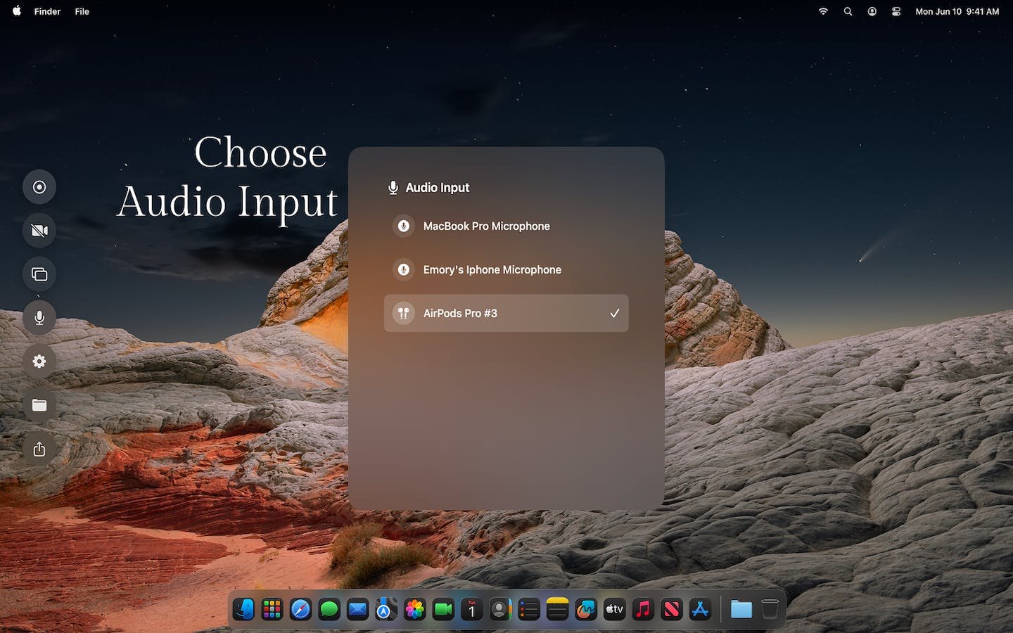
Task: Open Safari from the dock
Action: [300, 609]
